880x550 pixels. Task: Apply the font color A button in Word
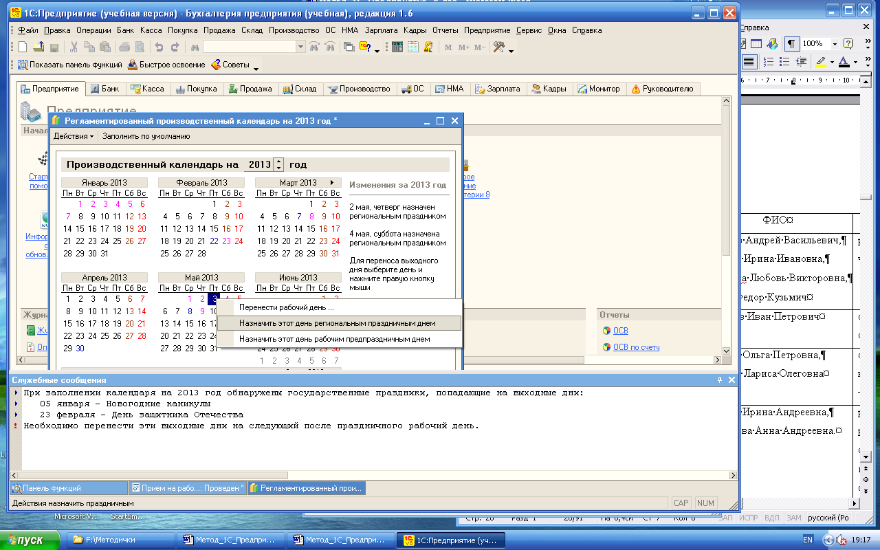coord(844,62)
